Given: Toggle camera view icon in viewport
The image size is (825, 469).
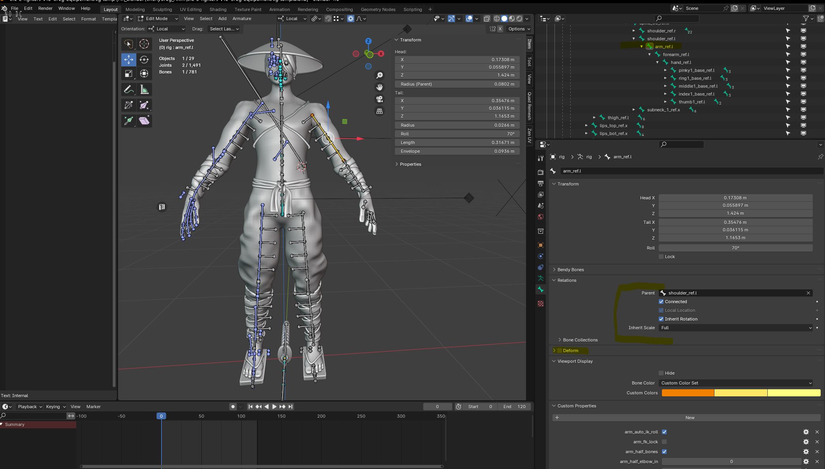Looking at the screenshot, I should 380,99.
